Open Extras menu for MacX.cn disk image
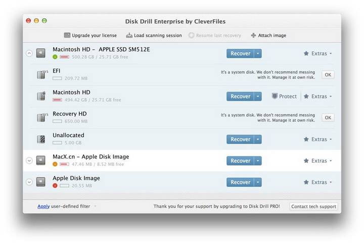Screen dimensions: 364x245 point(318,160)
